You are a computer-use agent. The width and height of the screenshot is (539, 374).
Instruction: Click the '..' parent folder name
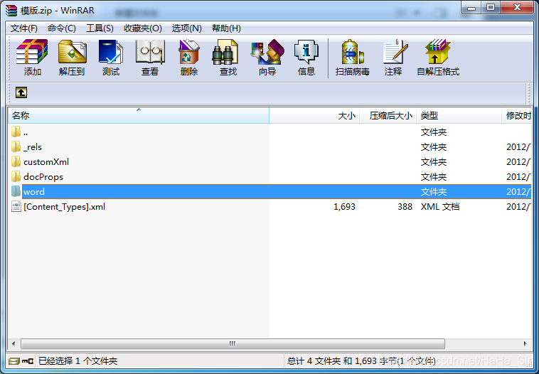click(x=26, y=132)
